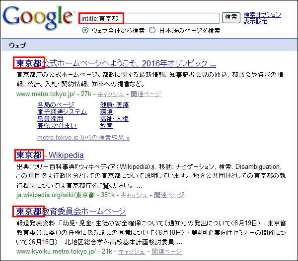Open the 健康・医療 sitelink
The image size is (298, 261).
pos(114,105)
